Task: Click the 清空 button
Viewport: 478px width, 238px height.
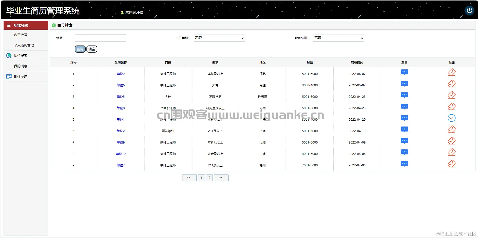Action: pos(92,49)
